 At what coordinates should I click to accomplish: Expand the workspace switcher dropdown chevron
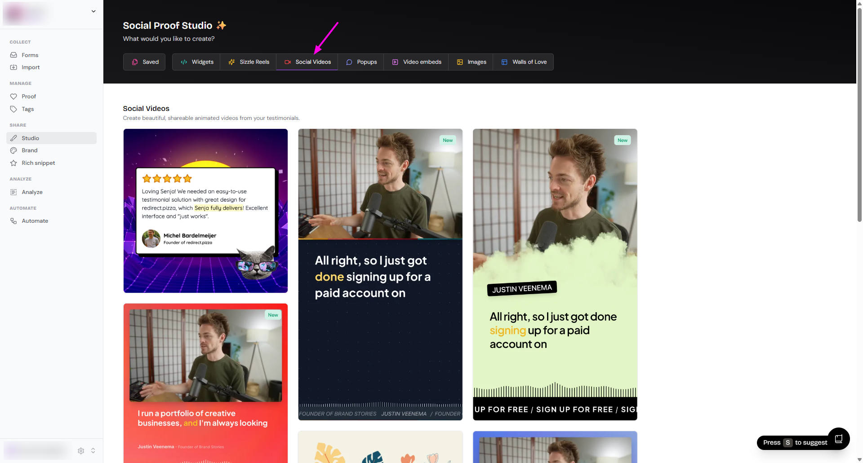(x=93, y=11)
